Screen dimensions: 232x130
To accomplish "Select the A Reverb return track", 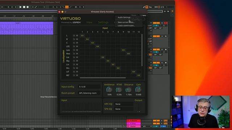I will [x=134, y=121].
